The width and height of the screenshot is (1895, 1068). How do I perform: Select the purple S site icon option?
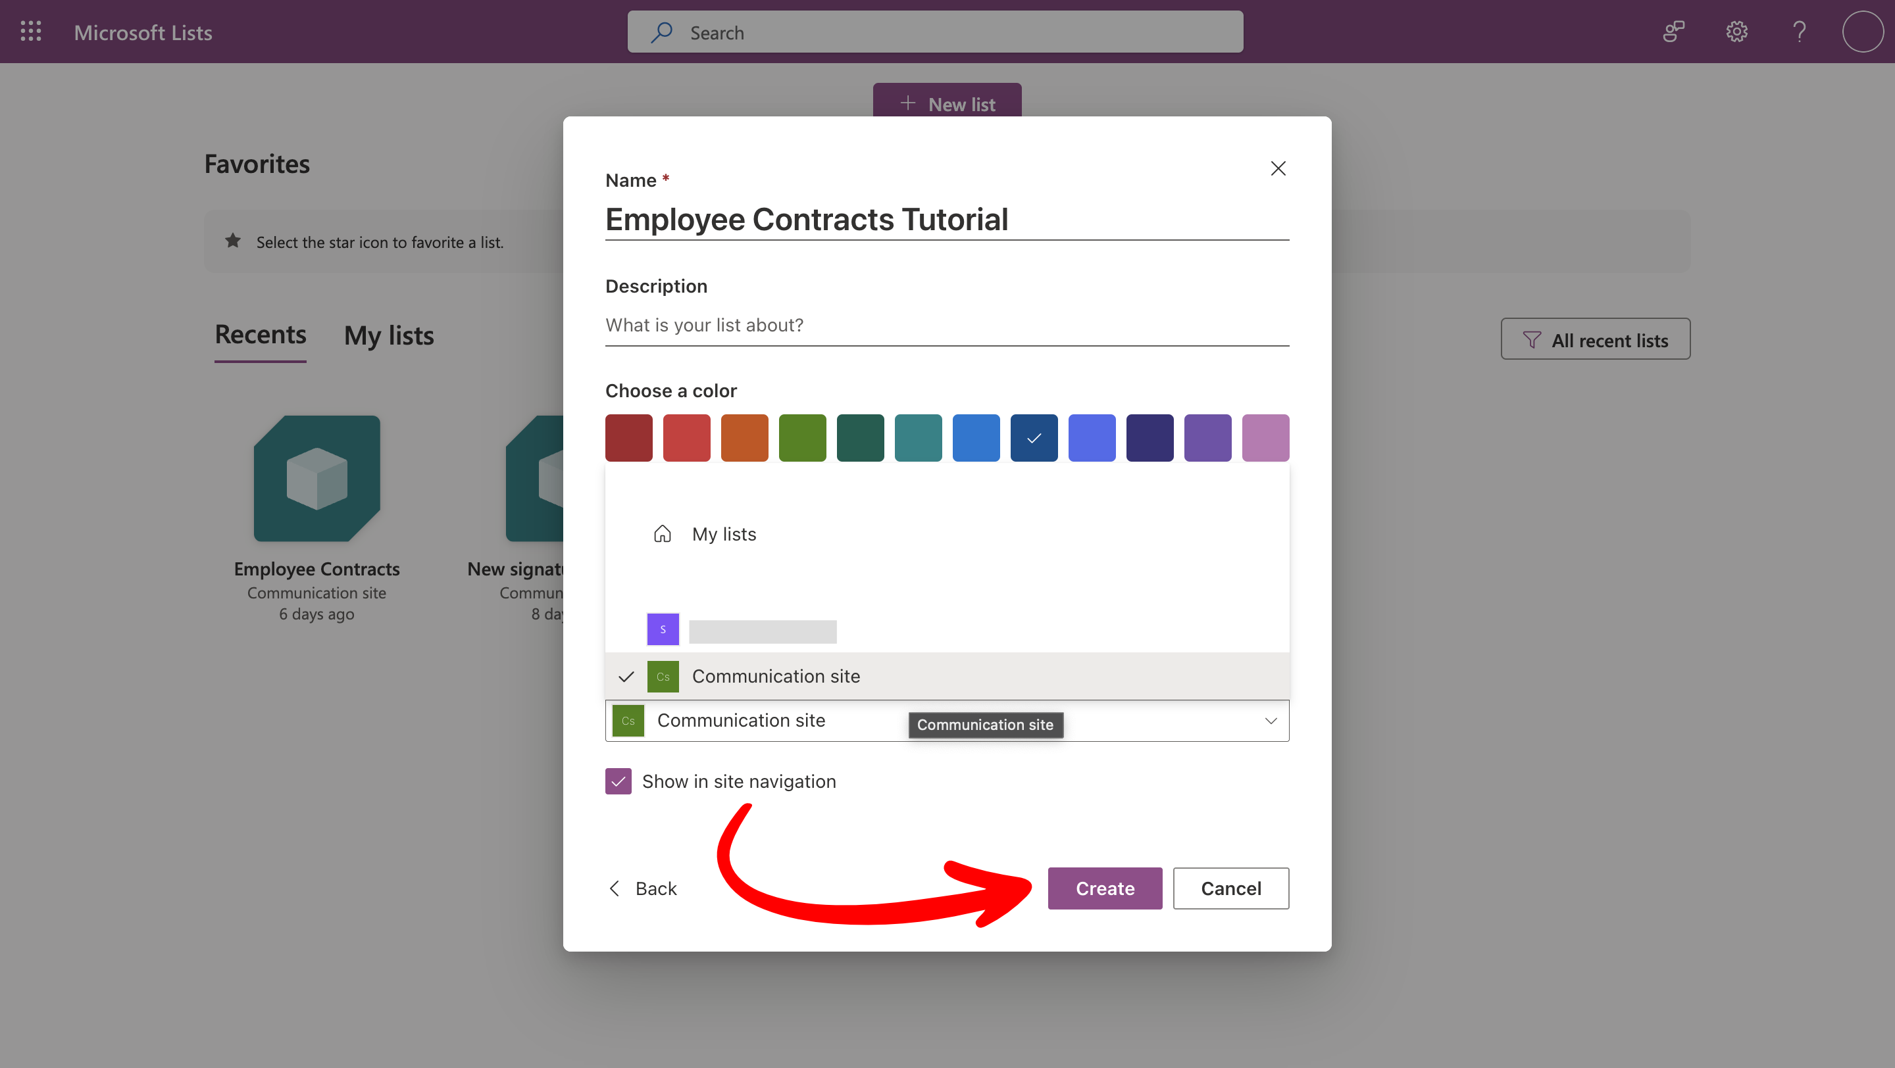tap(662, 629)
